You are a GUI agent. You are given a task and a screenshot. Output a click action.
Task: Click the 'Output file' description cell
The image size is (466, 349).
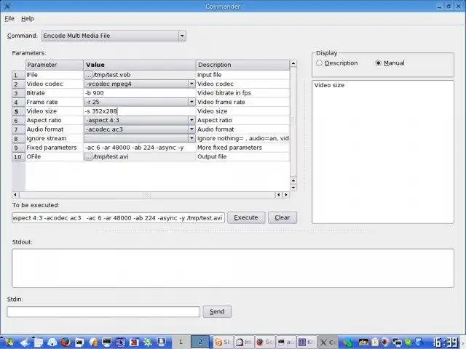[x=242, y=157]
